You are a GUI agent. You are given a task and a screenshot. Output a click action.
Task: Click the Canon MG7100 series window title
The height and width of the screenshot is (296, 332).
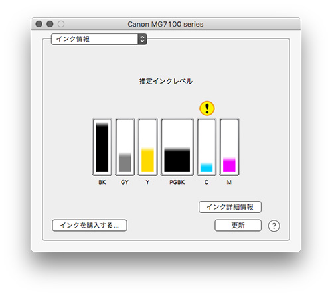[x=165, y=24]
